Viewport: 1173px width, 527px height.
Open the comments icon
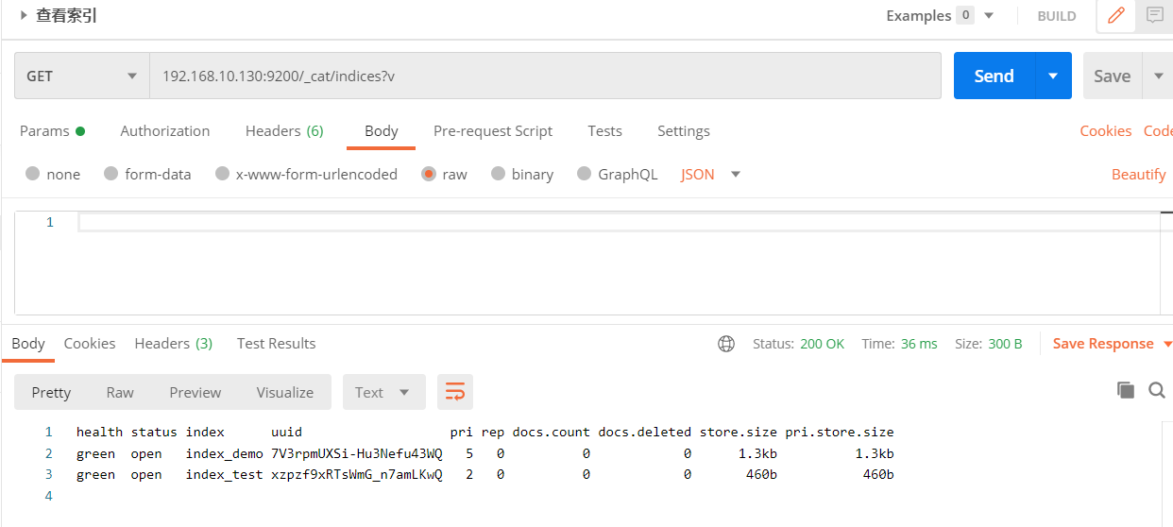[x=1154, y=16]
